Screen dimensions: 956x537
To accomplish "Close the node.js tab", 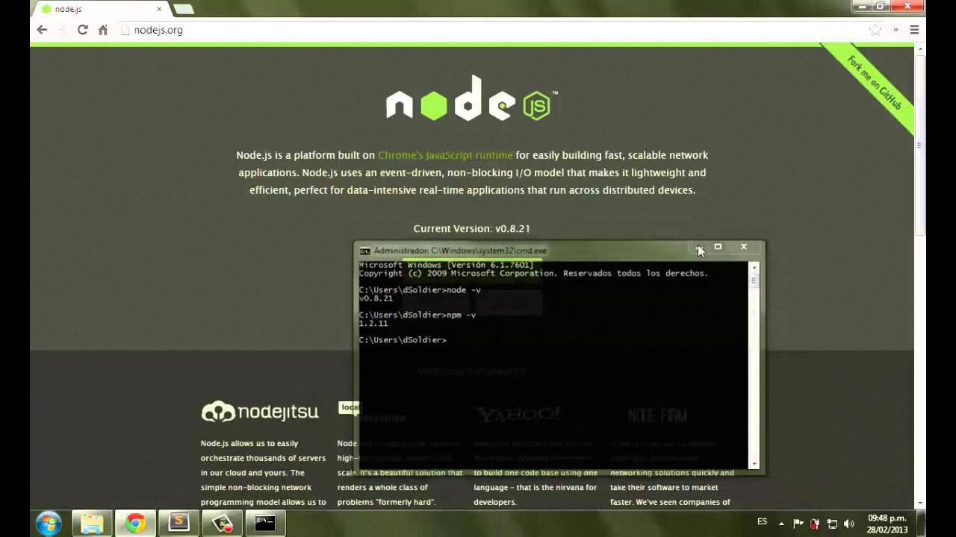I will coord(158,9).
